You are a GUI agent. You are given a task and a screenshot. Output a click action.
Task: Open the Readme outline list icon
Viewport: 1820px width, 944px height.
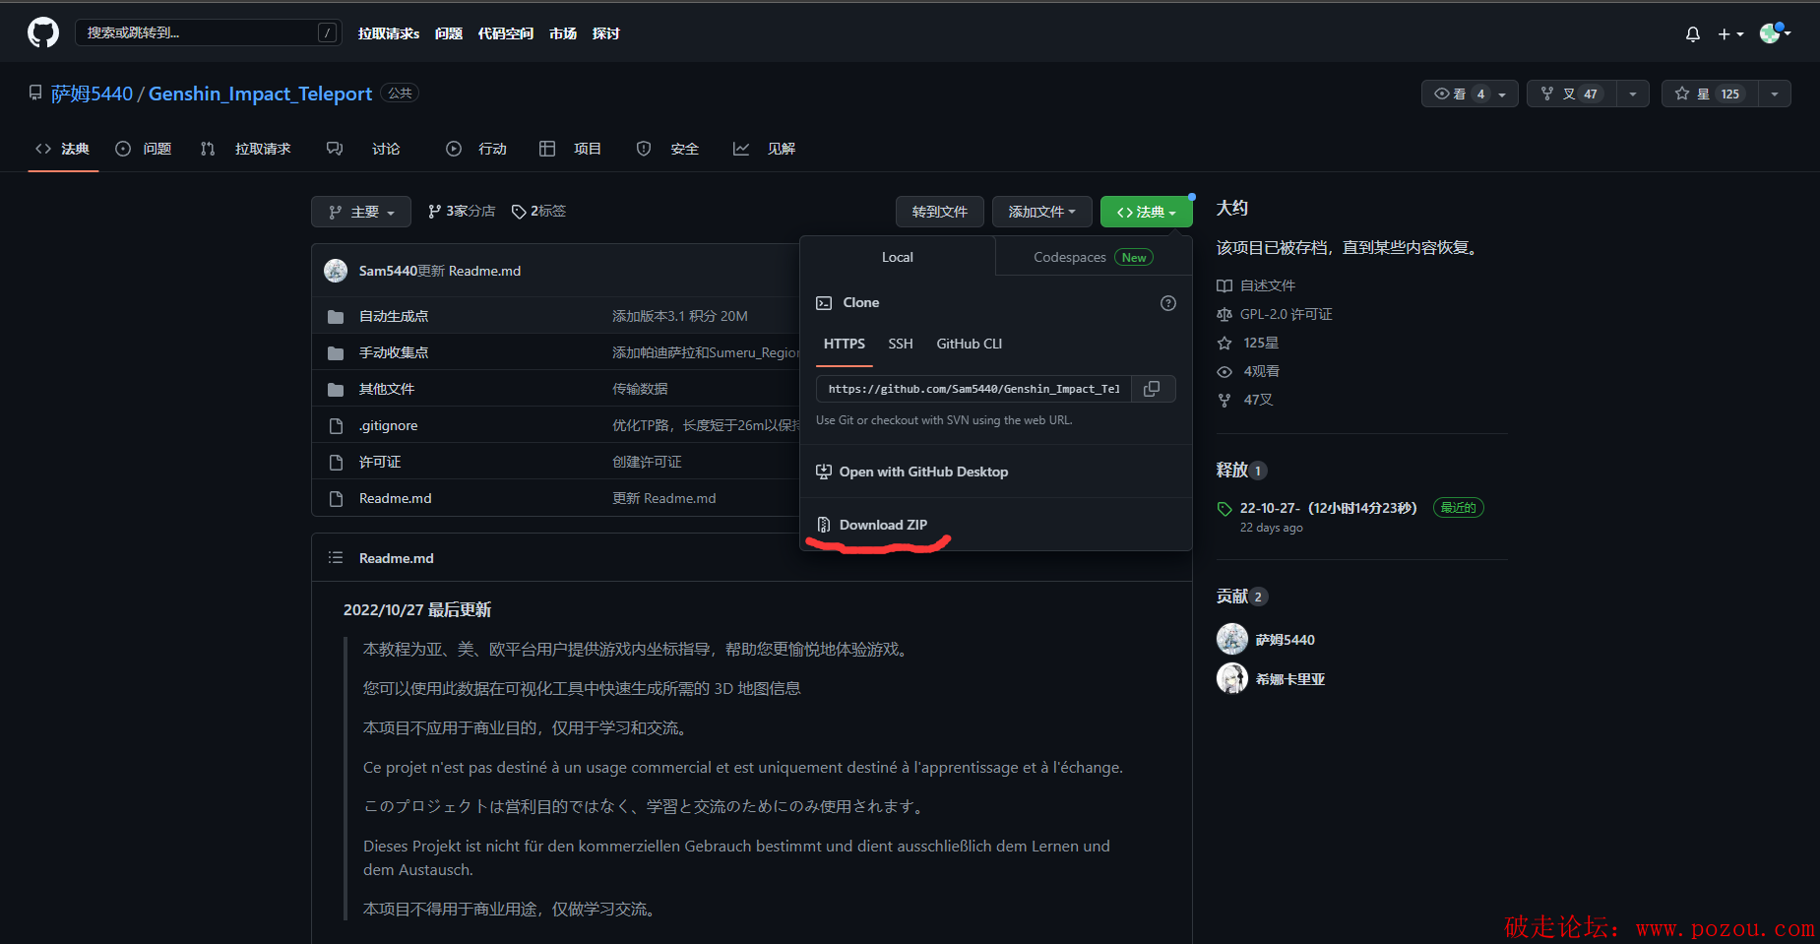click(x=336, y=558)
